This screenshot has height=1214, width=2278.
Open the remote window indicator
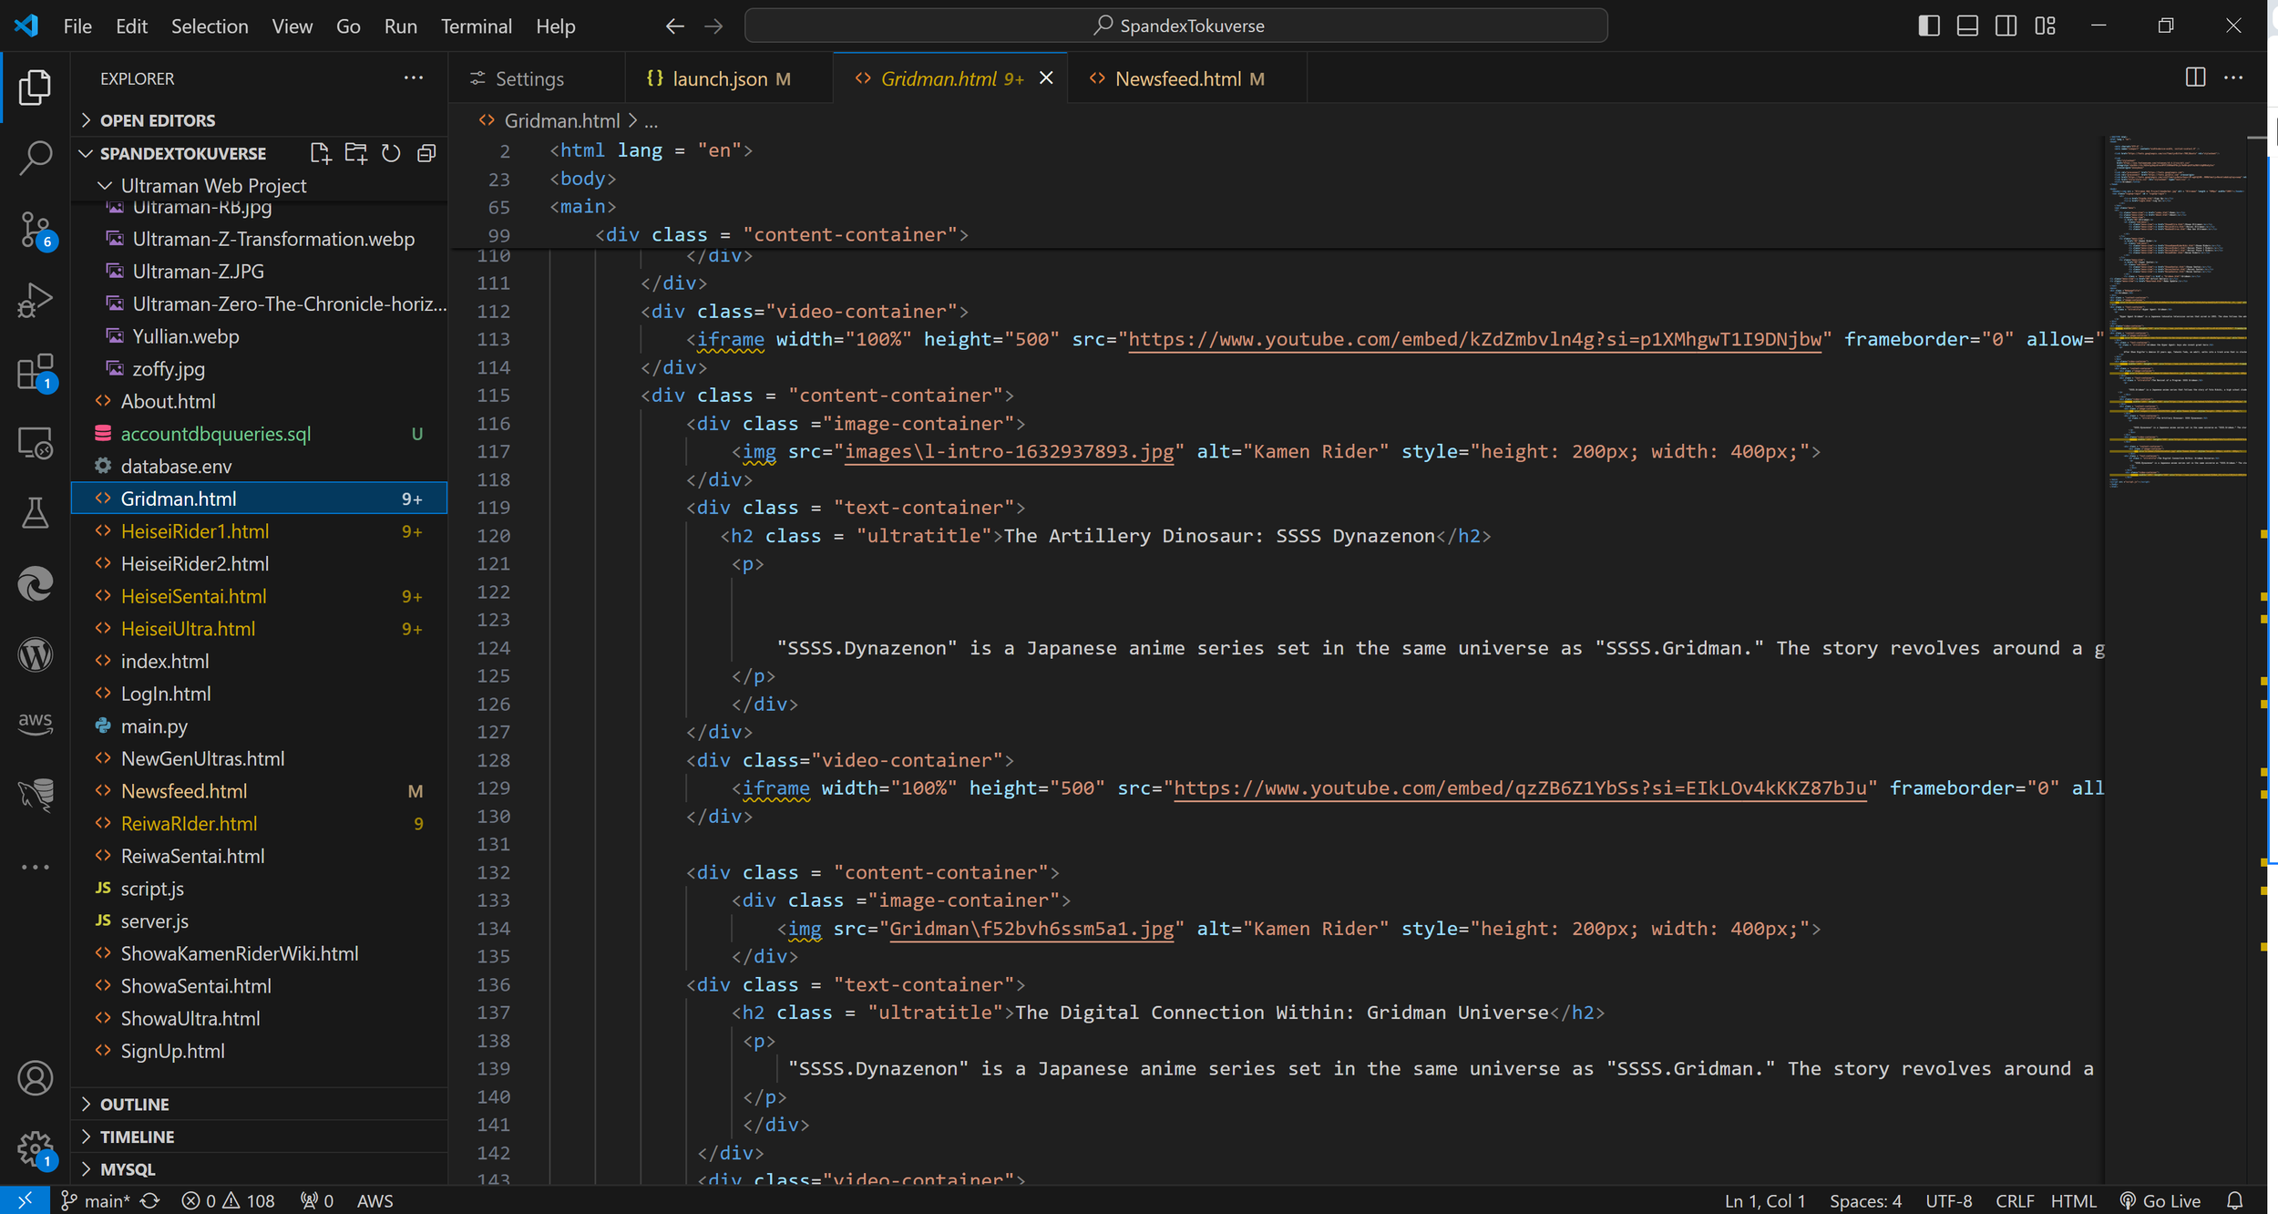click(25, 1200)
